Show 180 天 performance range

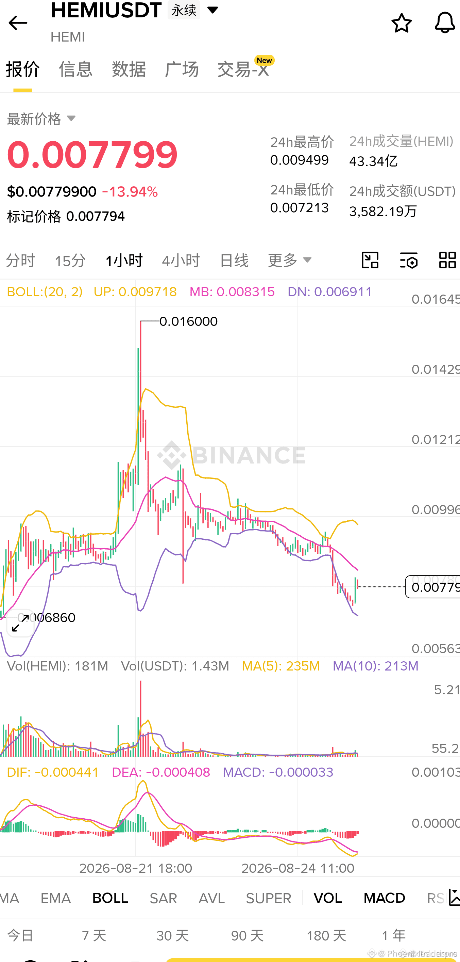pos(326,935)
